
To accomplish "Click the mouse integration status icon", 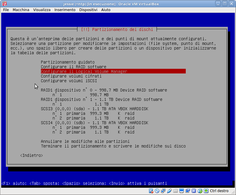I will [200, 191].
